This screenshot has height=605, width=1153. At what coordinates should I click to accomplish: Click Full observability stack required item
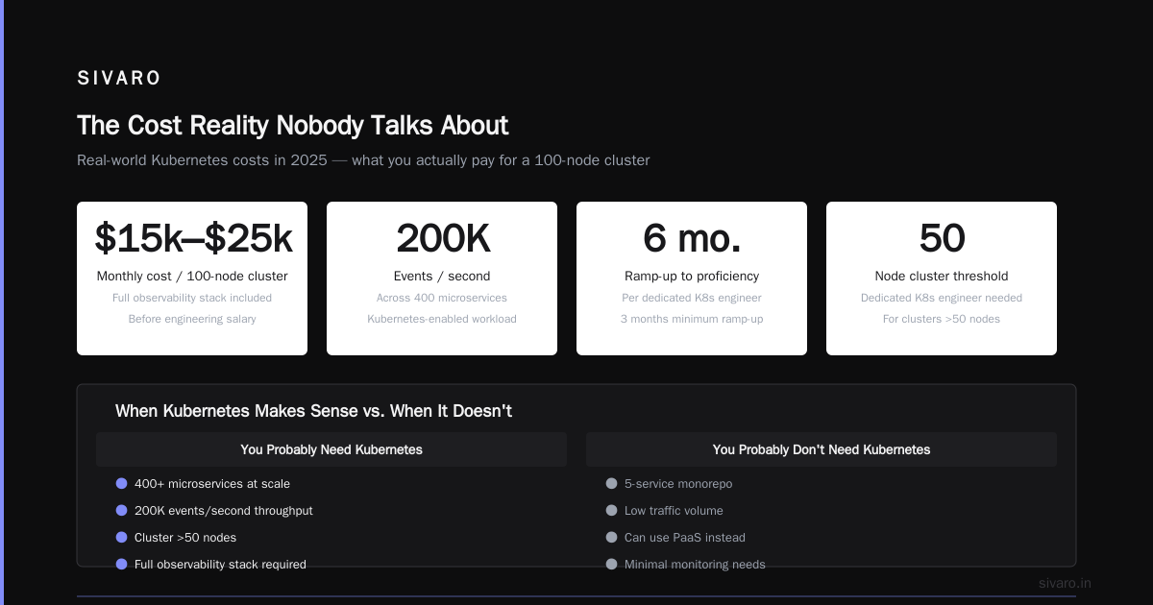click(x=220, y=565)
